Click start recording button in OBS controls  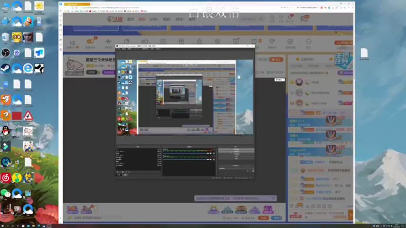coord(236,151)
